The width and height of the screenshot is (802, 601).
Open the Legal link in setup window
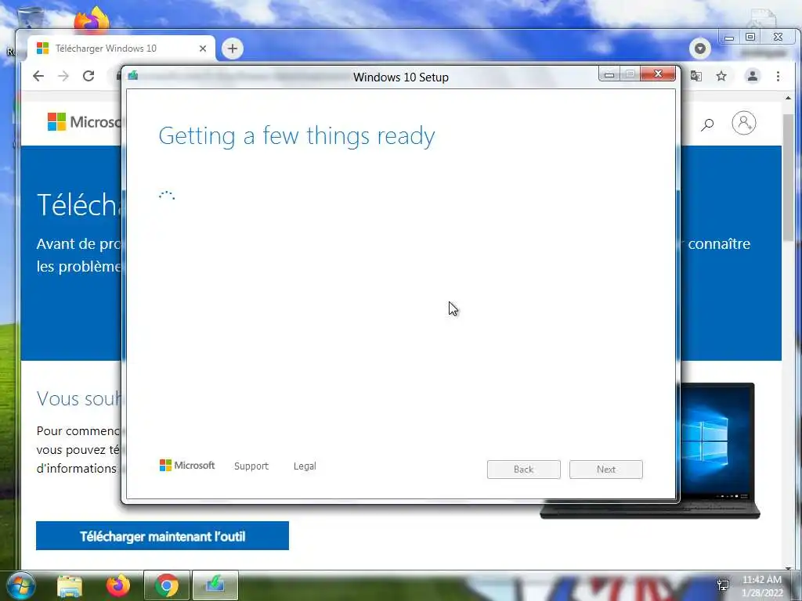pyautogui.click(x=305, y=466)
